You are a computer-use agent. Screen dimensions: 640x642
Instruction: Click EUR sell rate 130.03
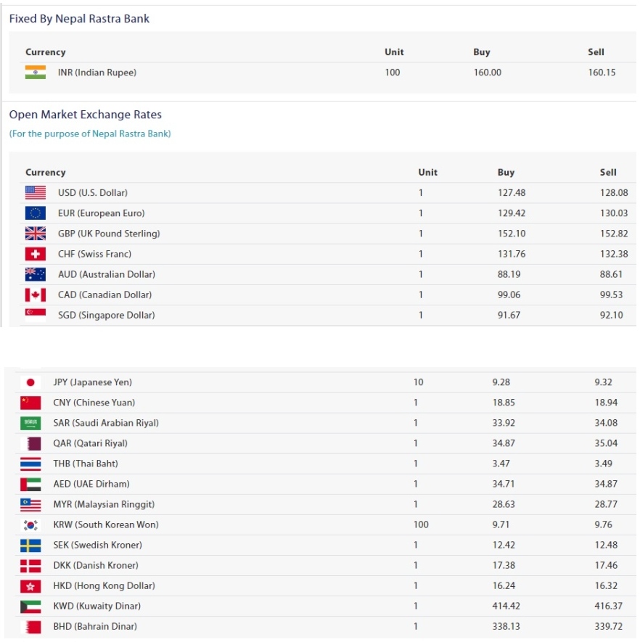point(614,213)
